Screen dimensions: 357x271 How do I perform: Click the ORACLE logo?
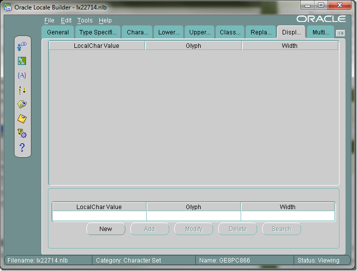[321, 19]
